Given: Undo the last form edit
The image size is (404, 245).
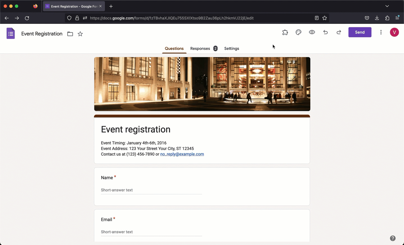Looking at the screenshot, I should pyautogui.click(x=325, y=32).
